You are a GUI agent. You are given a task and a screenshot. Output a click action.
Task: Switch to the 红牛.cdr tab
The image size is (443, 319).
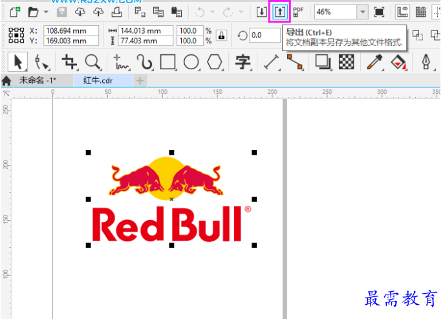pyautogui.click(x=98, y=80)
